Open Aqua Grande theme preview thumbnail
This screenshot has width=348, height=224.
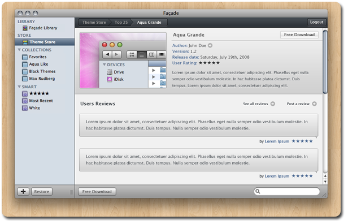click(x=123, y=60)
